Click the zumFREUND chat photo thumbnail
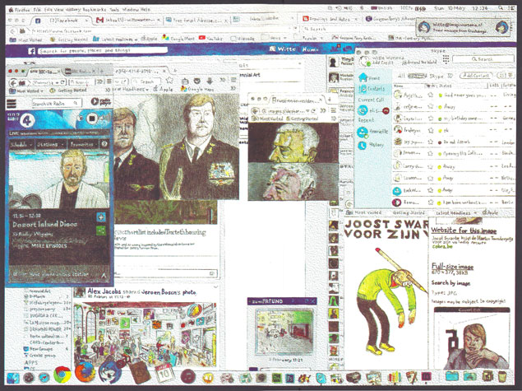Screen dimensions: 522x391 tap(284, 331)
